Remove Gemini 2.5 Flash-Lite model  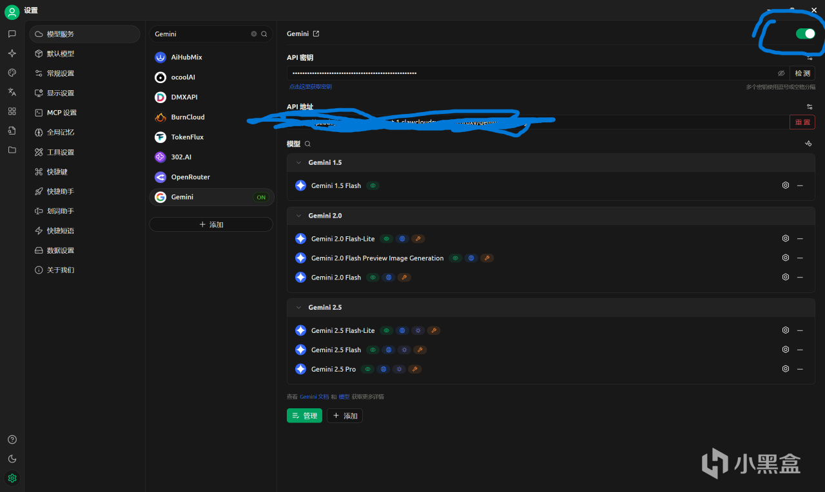pyautogui.click(x=800, y=330)
